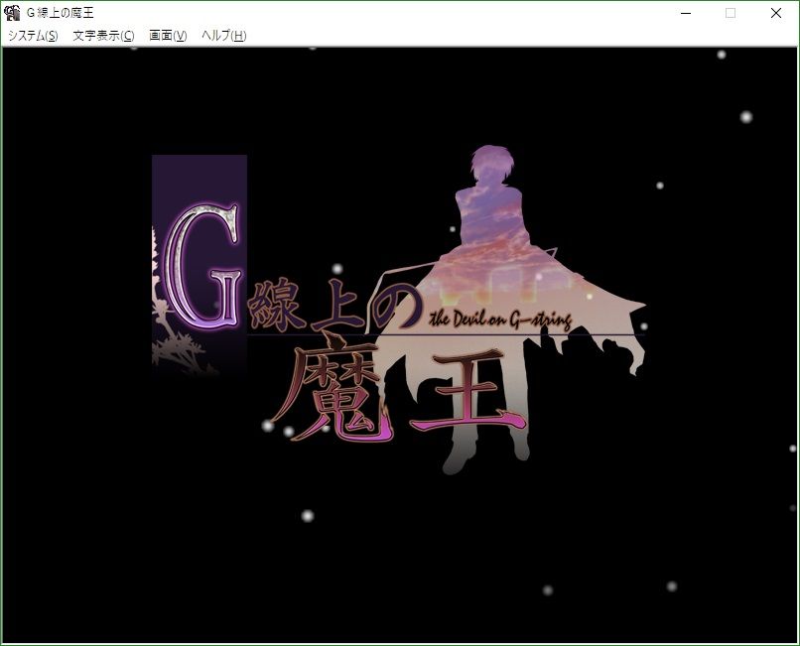The height and width of the screenshot is (646, 800).
Task: Minimize the G線上の魔王 window
Action: pyautogui.click(x=686, y=13)
